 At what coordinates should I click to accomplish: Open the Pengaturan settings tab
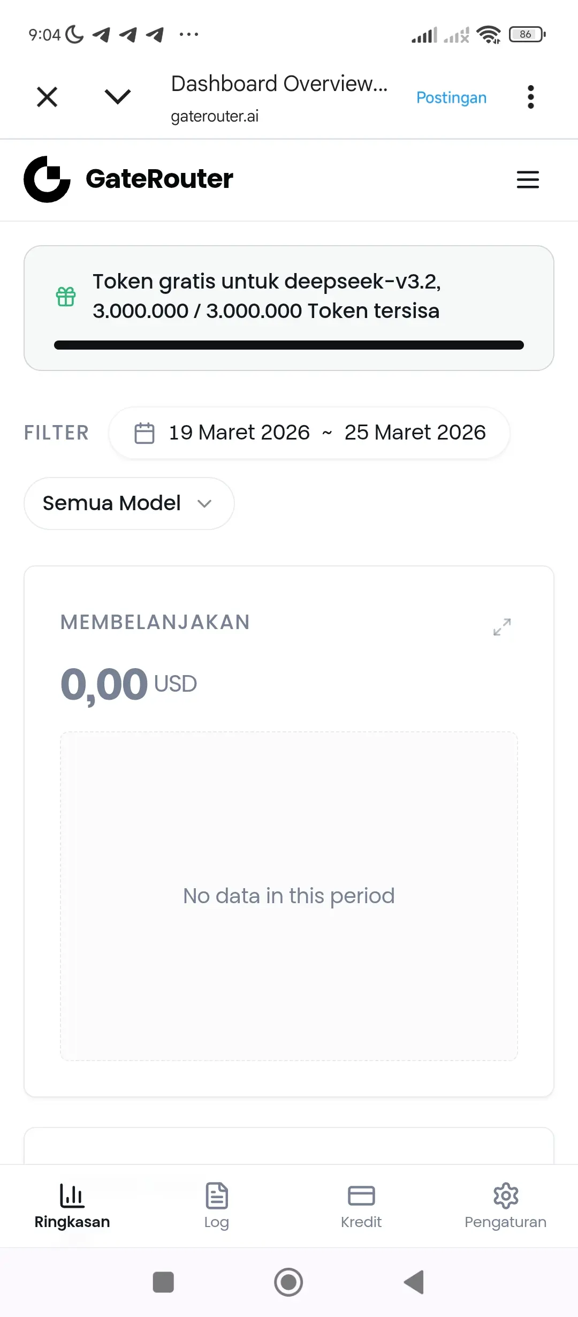(x=505, y=1206)
